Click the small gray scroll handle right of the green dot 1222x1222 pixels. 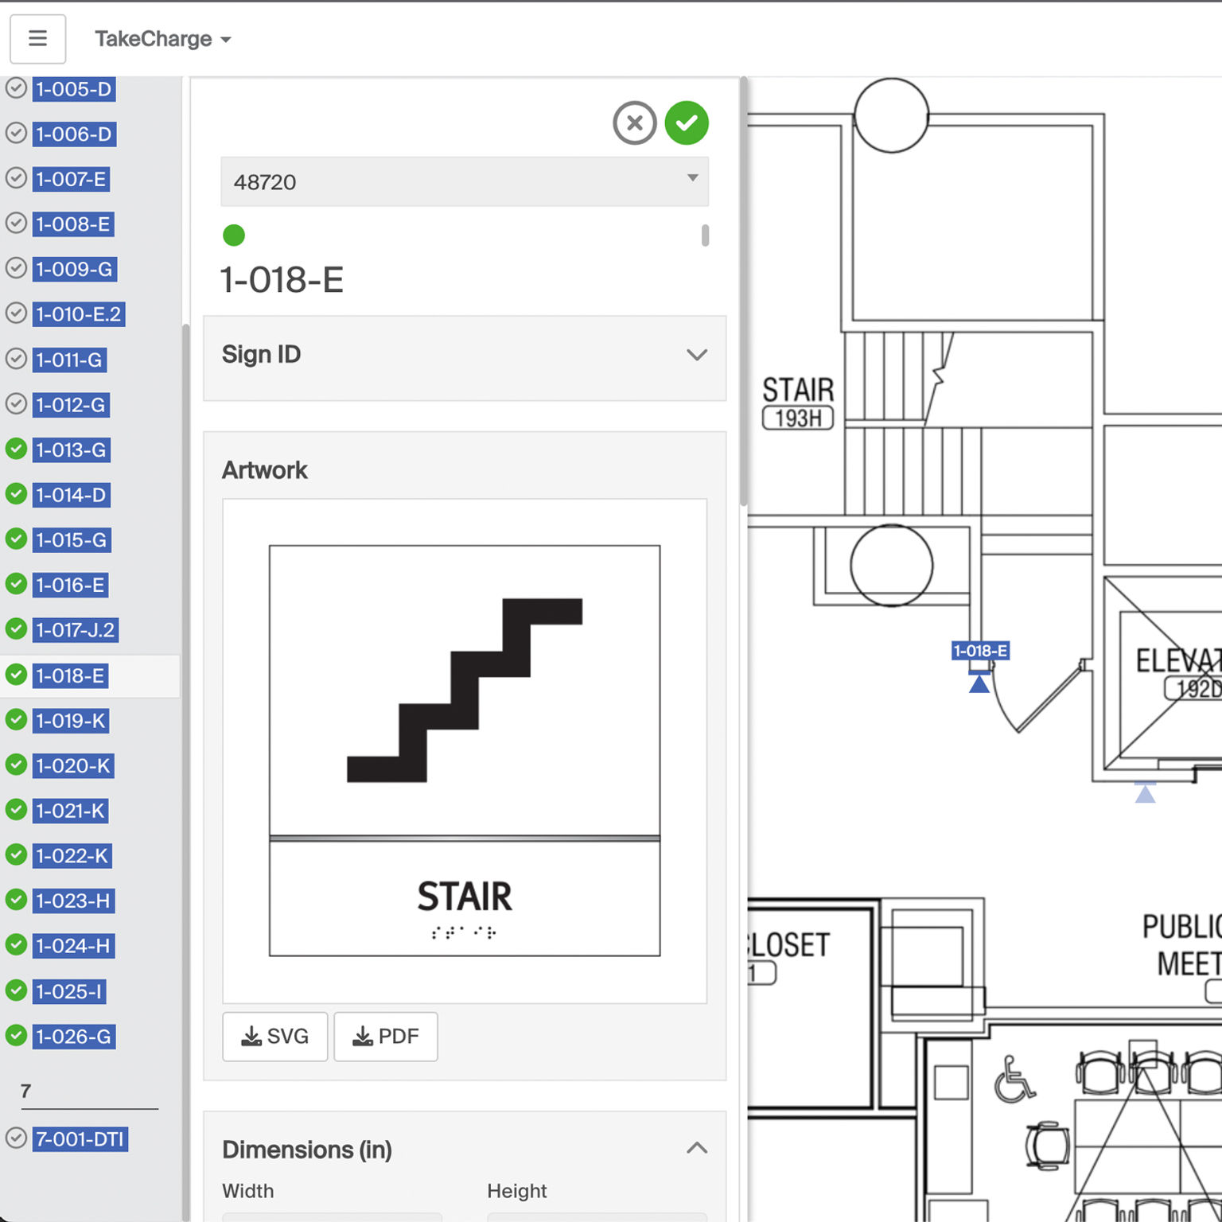click(705, 235)
